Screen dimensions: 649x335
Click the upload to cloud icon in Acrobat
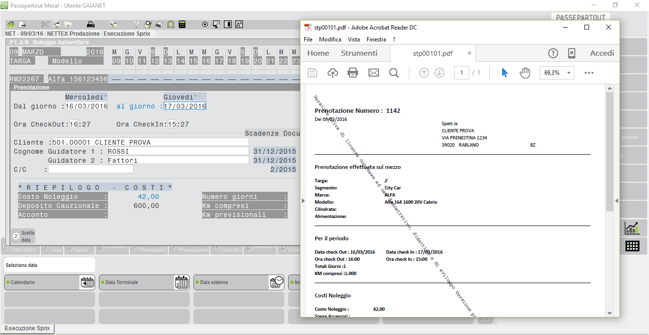click(x=333, y=73)
